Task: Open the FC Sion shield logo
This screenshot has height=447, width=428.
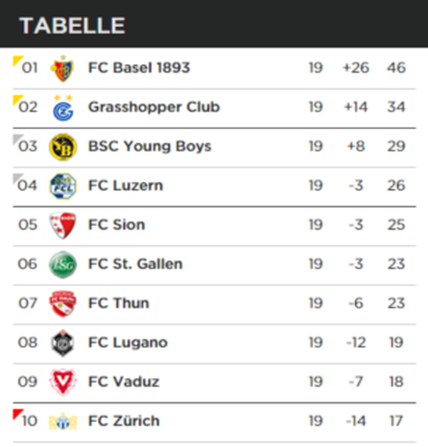Action: (x=63, y=225)
